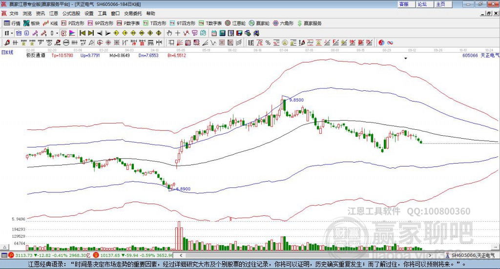This screenshot has height=269, width=500.
Task: Click the Shanghai index 3113.73 status entry
Action: [49, 255]
